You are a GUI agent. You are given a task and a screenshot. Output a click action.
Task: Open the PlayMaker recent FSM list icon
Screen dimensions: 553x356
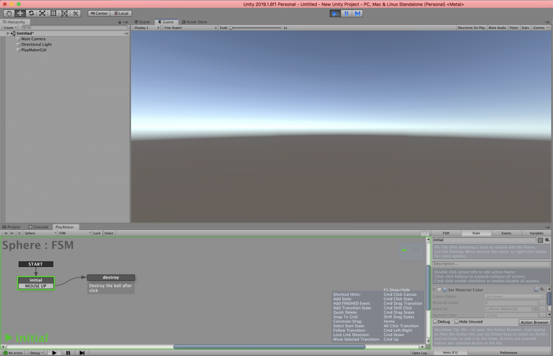[x=19, y=233]
